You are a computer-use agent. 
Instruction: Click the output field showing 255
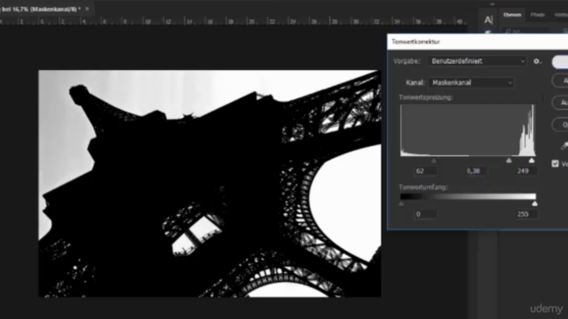pos(526,214)
